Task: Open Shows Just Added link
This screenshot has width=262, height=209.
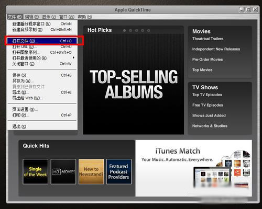Action: (209, 115)
